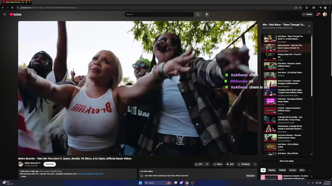Select the Rapping filter chip
Viewport: 332px width, 186px height.
272,170
